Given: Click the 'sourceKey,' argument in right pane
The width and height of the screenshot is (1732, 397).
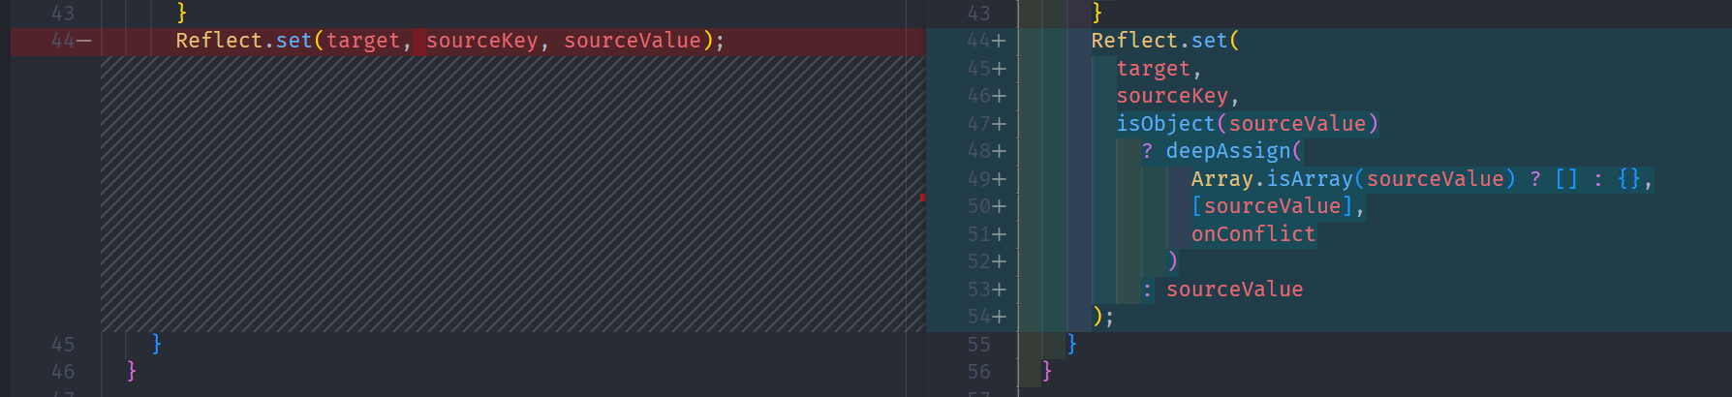Looking at the screenshot, I should (1178, 96).
